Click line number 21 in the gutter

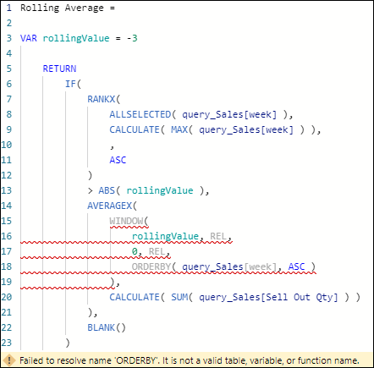(x=7, y=312)
